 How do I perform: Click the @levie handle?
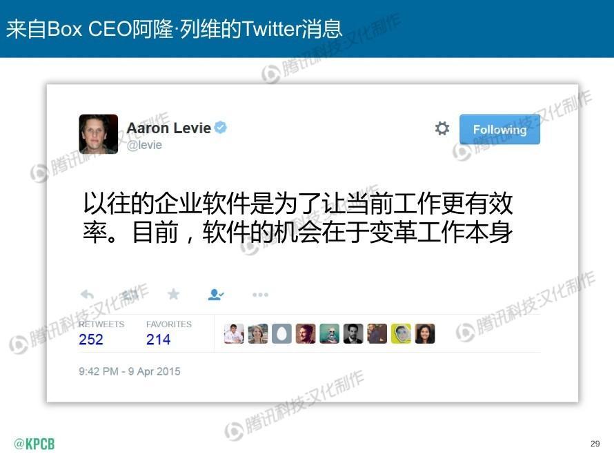point(144,145)
